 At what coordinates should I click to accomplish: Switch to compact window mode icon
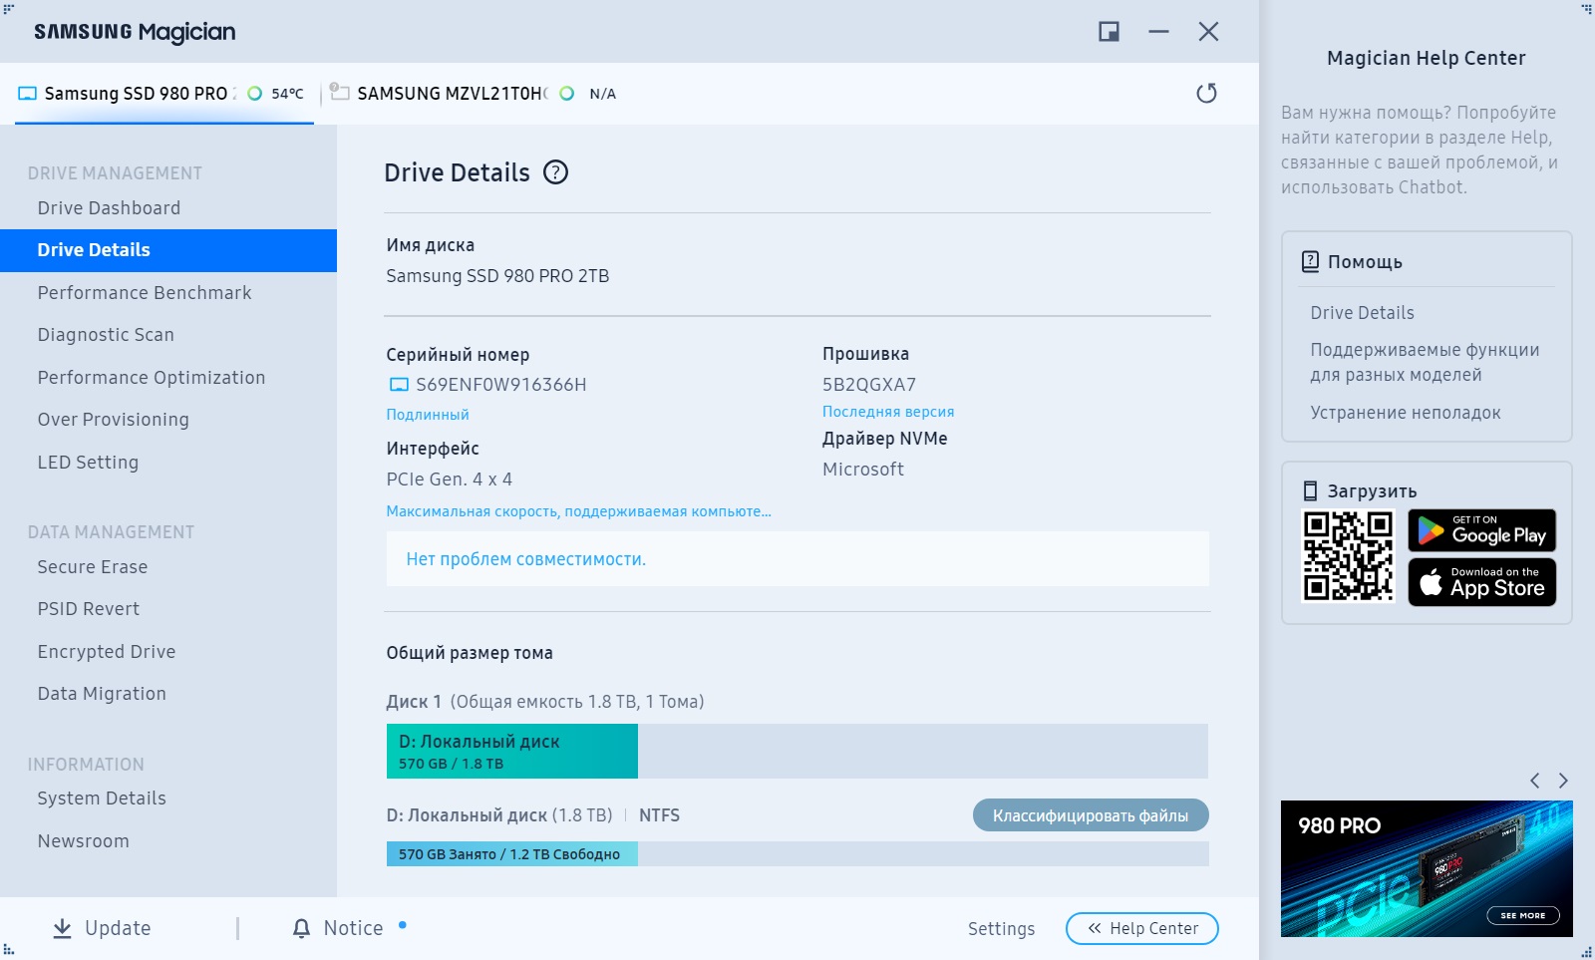1109,32
